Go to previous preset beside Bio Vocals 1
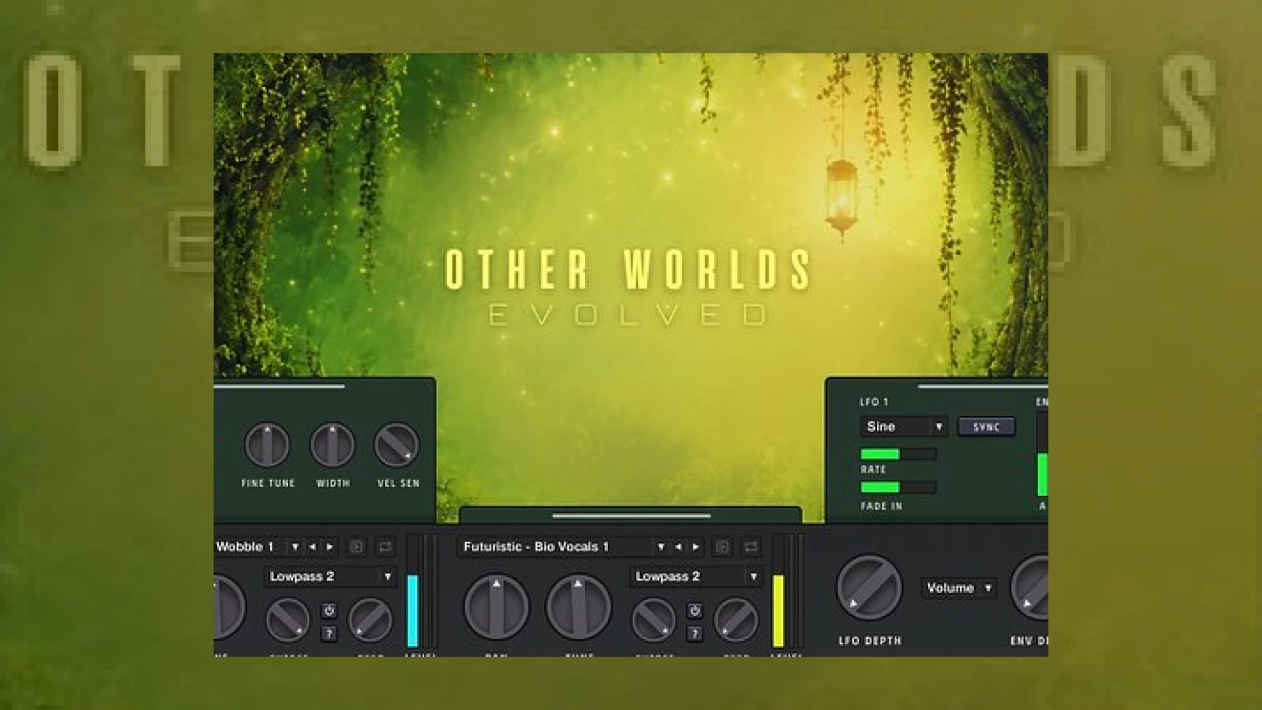Screen dimensions: 1262x710 (x=678, y=546)
